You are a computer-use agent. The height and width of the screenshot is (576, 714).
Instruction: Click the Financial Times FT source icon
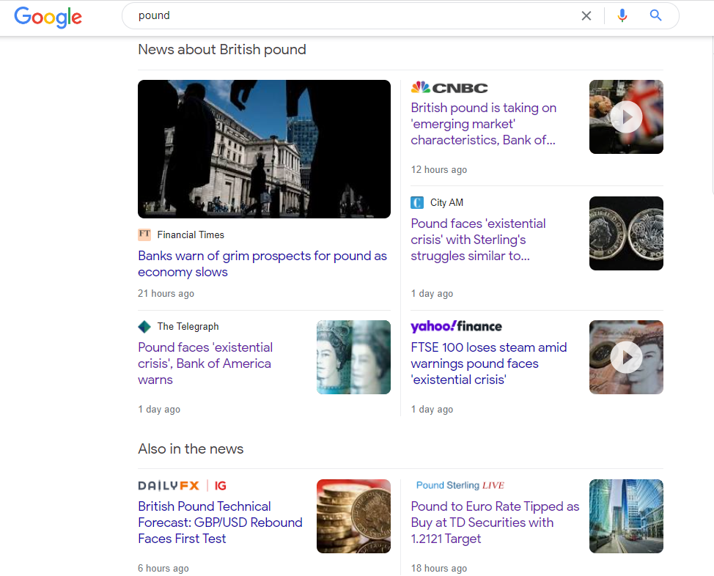pos(144,235)
